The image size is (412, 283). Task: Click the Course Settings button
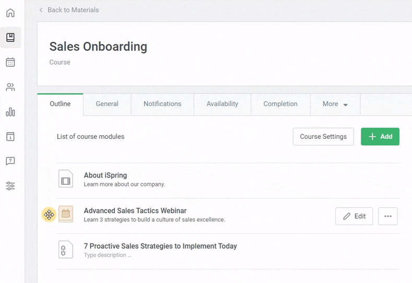[x=323, y=137]
